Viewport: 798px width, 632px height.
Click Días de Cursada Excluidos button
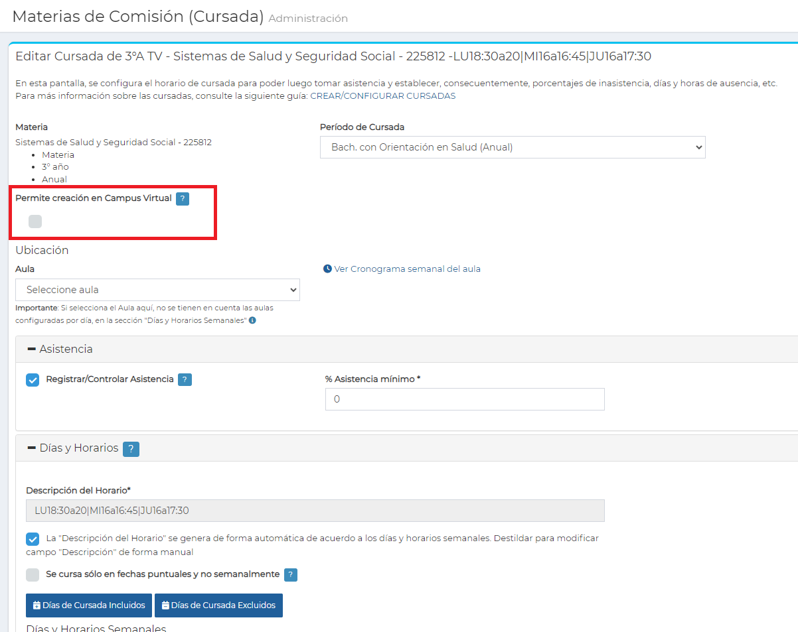pyautogui.click(x=218, y=605)
